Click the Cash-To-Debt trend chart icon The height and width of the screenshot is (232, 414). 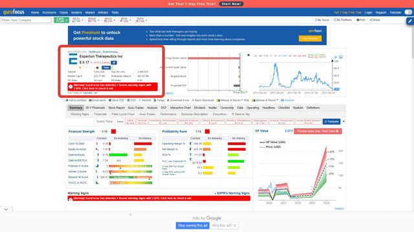[x=97, y=144]
